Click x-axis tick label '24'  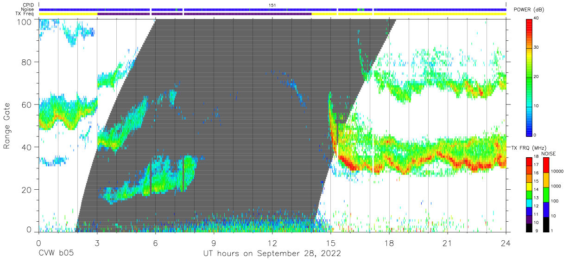pos(506,243)
